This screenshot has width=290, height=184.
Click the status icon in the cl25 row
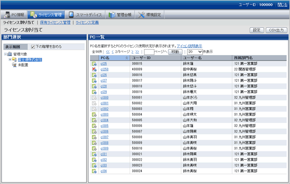(94, 64)
